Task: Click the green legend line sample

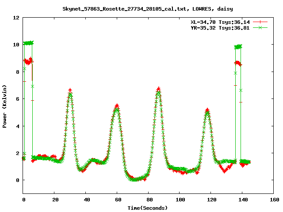Action: [260, 27]
